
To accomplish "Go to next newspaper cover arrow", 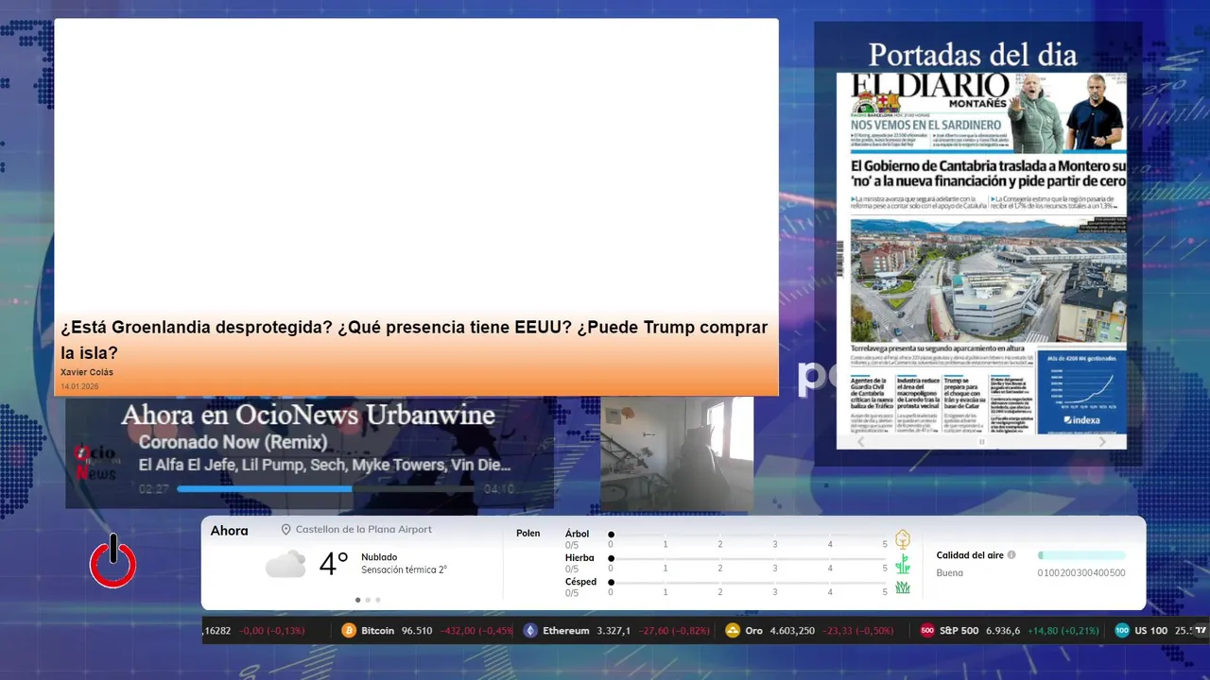I will pyautogui.click(x=1102, y=442).
